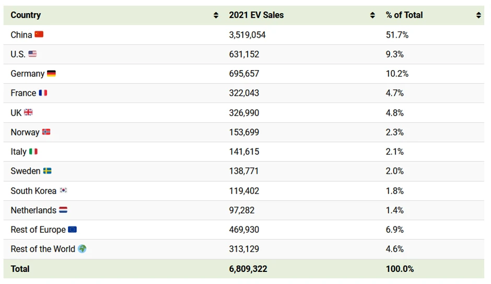Click the U.S. flag icon
Screen dimensions: 491x284
point(32,54)
